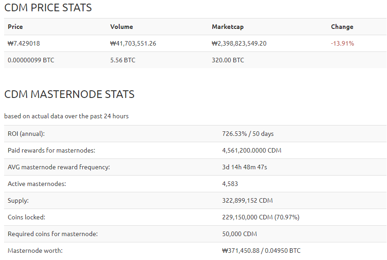Screen dimensions: 387x260
Task: Click the Volume column header
Action: 121,27
